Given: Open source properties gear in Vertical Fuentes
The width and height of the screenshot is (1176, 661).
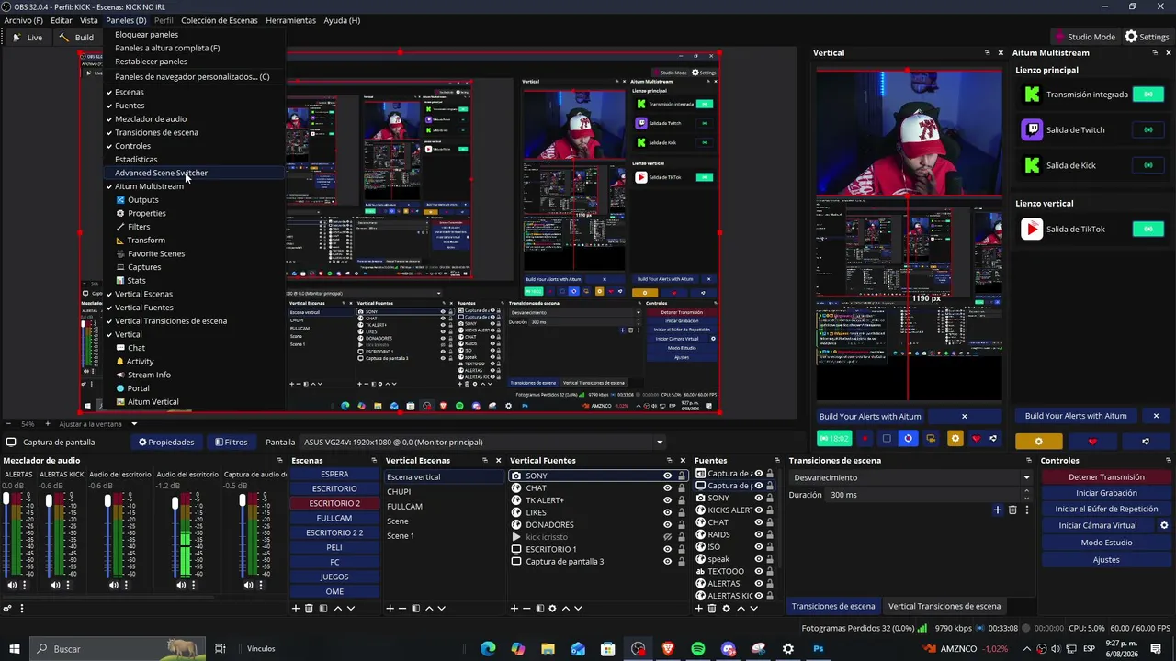Looking at the screenshot, I should [553, 608].
